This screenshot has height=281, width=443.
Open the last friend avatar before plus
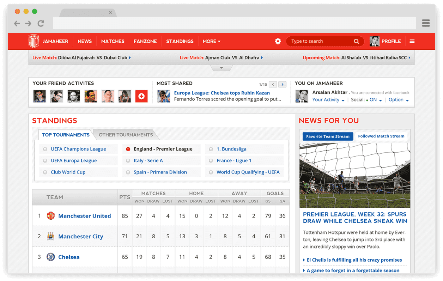point(125,96)
